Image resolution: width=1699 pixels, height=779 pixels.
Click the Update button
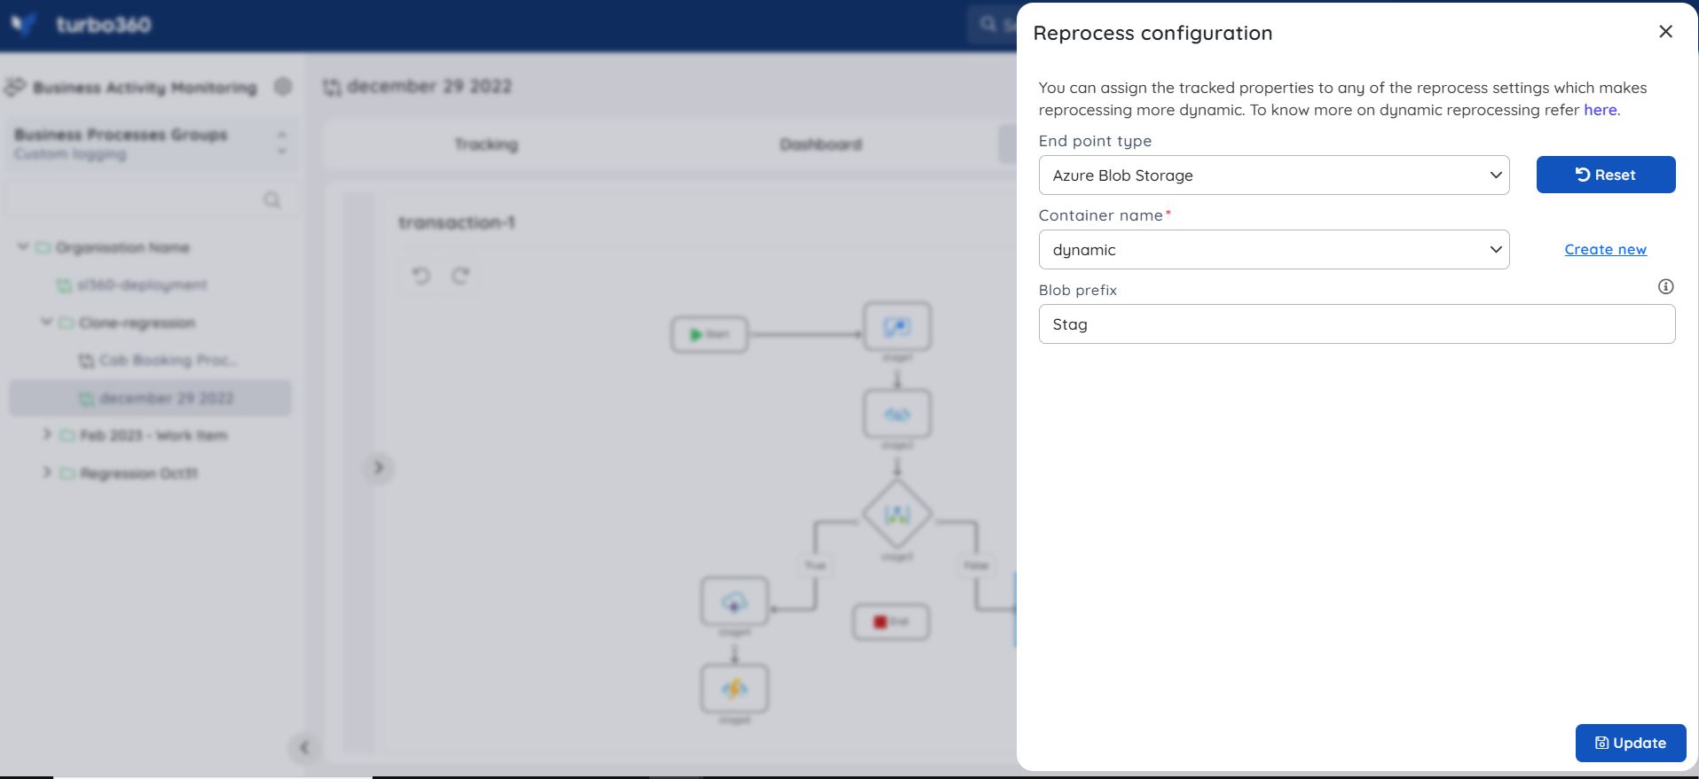coord(1631,743)
